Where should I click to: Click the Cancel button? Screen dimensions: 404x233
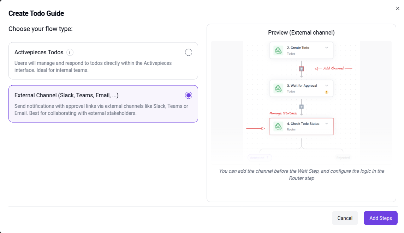(345, 218)
